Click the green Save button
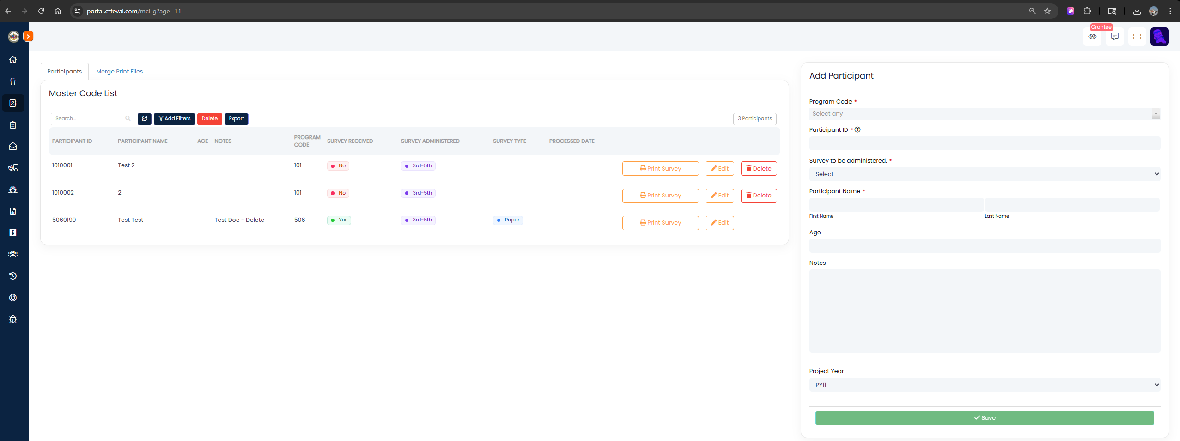Viewport: 1180px width, 441px height. tap(984, 418)
